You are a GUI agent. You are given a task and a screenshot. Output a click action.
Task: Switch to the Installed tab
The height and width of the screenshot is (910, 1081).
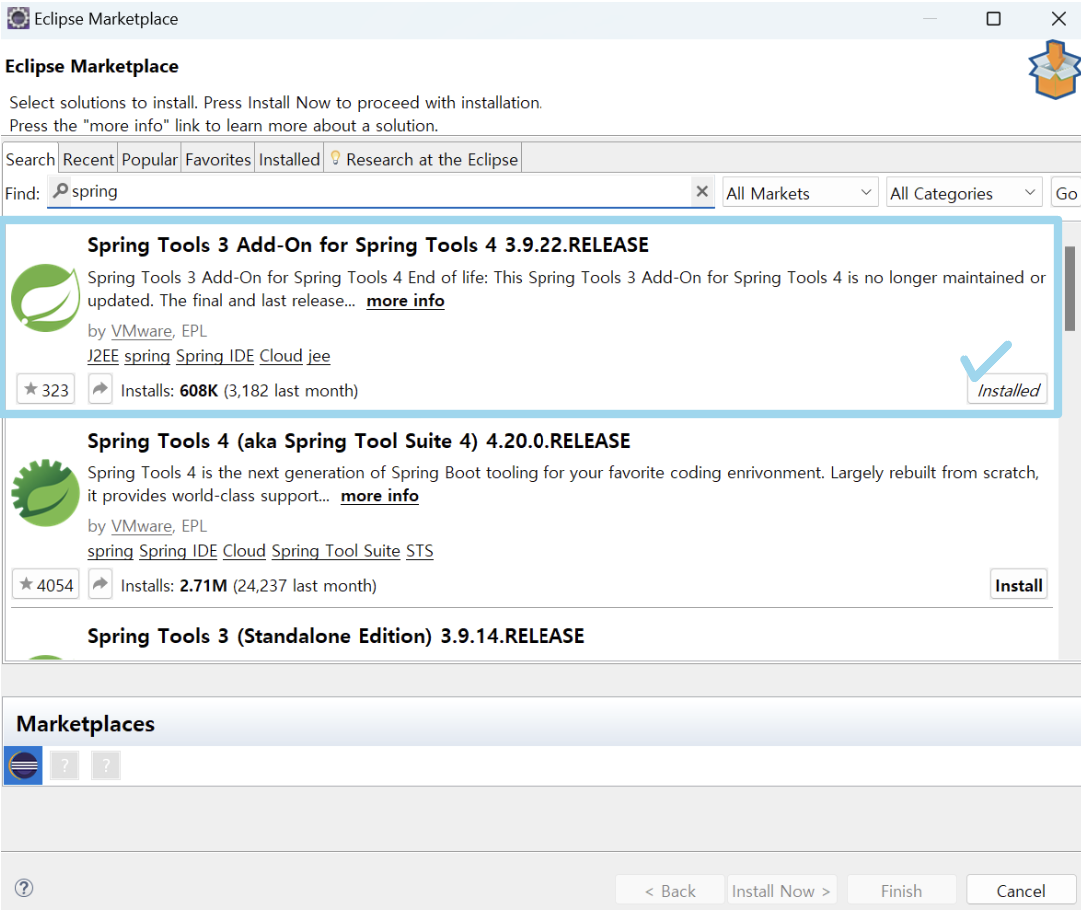point(289,159)
